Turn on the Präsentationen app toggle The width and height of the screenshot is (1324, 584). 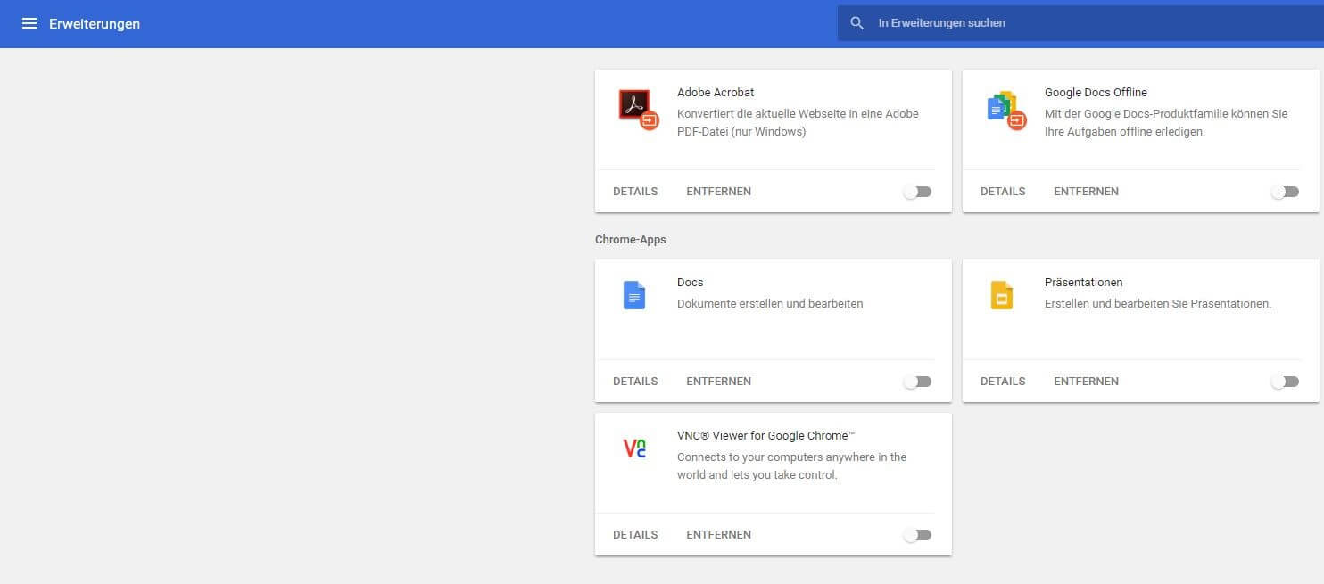tap(1285, 382)
